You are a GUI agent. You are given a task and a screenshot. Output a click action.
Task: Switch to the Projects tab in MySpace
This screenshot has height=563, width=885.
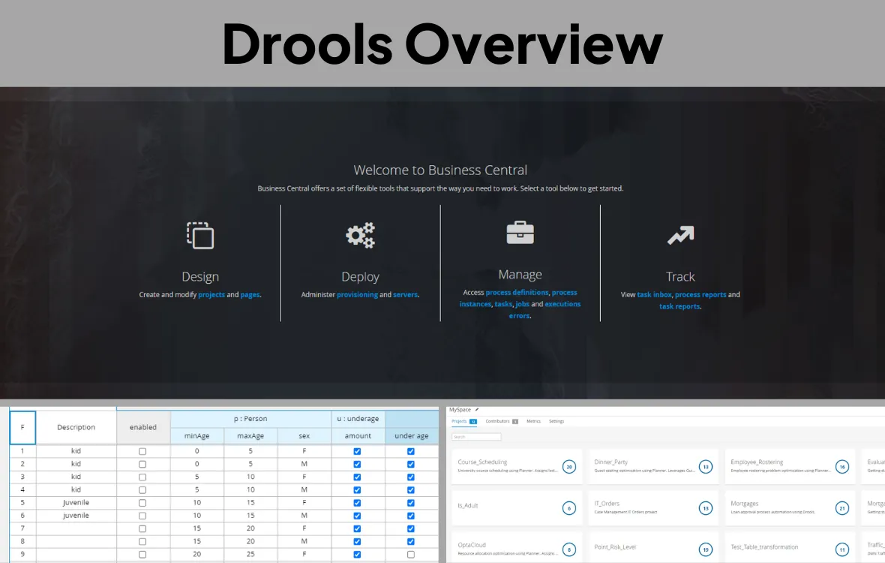pyautogui.click(x=464, y=421)
